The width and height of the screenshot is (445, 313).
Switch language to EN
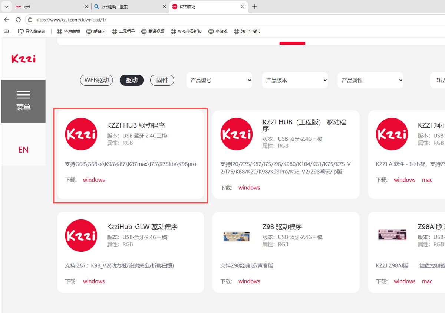tap(23, 150)
